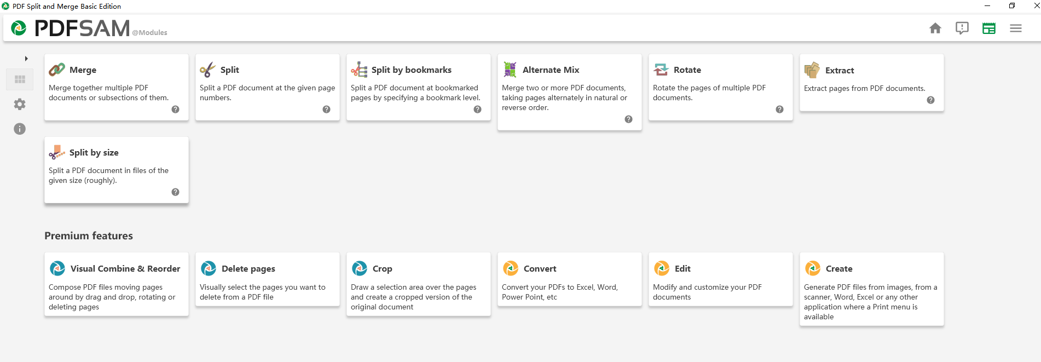
Task: Open the Delete pages title
Action: [x=248, y=269]
